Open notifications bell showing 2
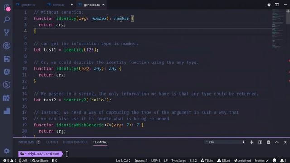Viewport: 290px width, 163px height. (x=283, y=160)
